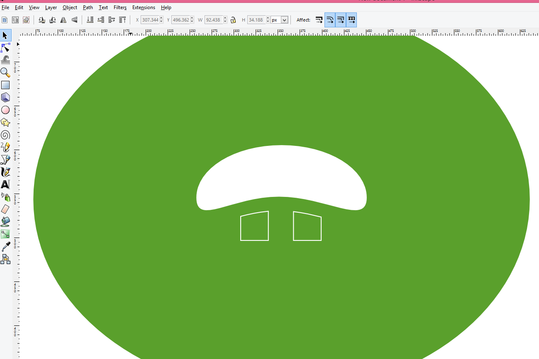The image size is (539, 359).
Task: Open the File menu
Action: (5, 7)
